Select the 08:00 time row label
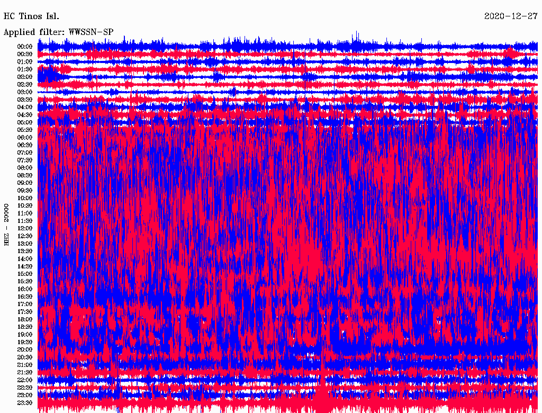Image resolution: width=542 pixels, height=413 pixels. tap(25, 168)
